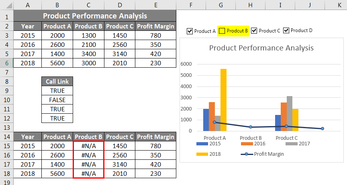Toggle the Product C checkbox
The image size is (347, 185).
(x=254, y=31)
